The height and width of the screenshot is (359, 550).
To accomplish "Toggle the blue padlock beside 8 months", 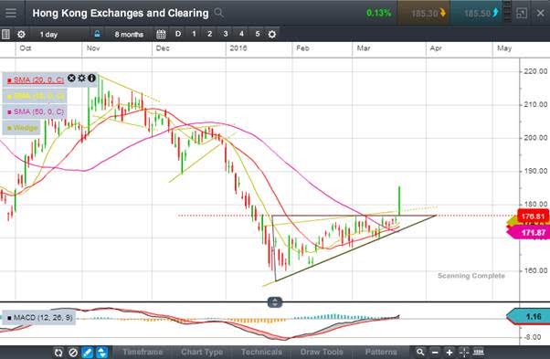I will 97,34.
